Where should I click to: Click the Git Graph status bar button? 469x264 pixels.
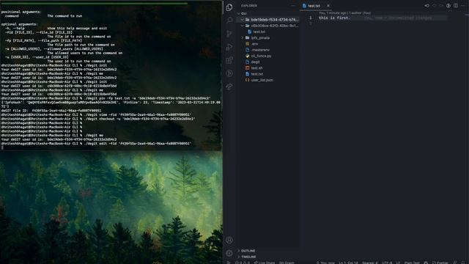click(x=287, y=263)
